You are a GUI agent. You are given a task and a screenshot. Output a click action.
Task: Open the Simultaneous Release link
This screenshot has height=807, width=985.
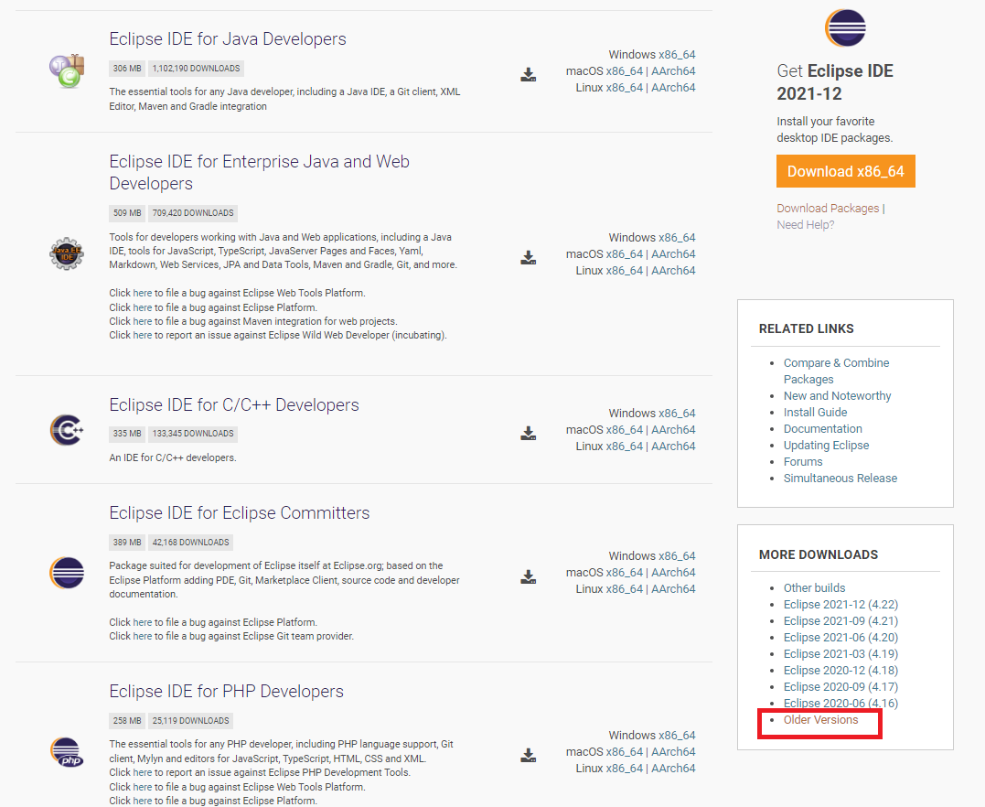[x=840, y=479]
